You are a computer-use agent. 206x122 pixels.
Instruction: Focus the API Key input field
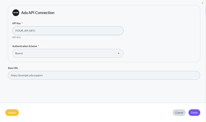(68, 31)
